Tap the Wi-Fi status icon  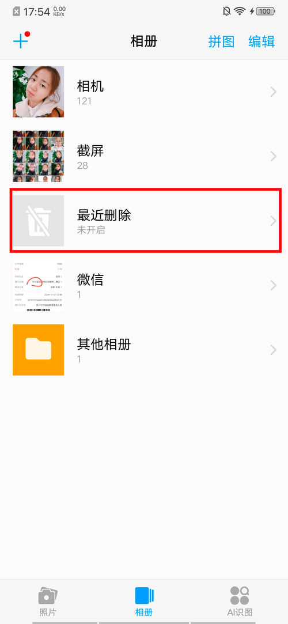click(240, 12)
